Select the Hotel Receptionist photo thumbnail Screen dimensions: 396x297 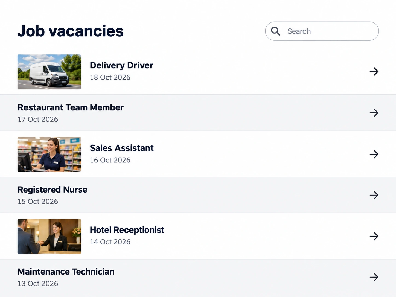pyautogui.click(x=49, y=236)
